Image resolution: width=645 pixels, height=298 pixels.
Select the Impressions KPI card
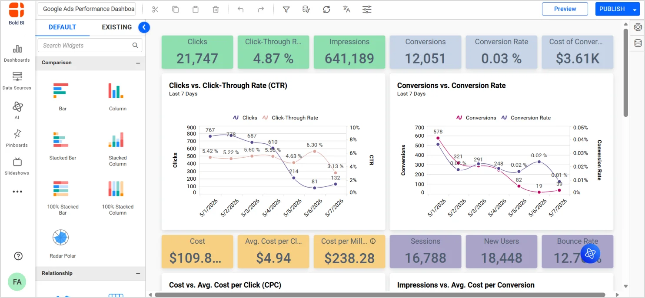click(x=349, y=52)
